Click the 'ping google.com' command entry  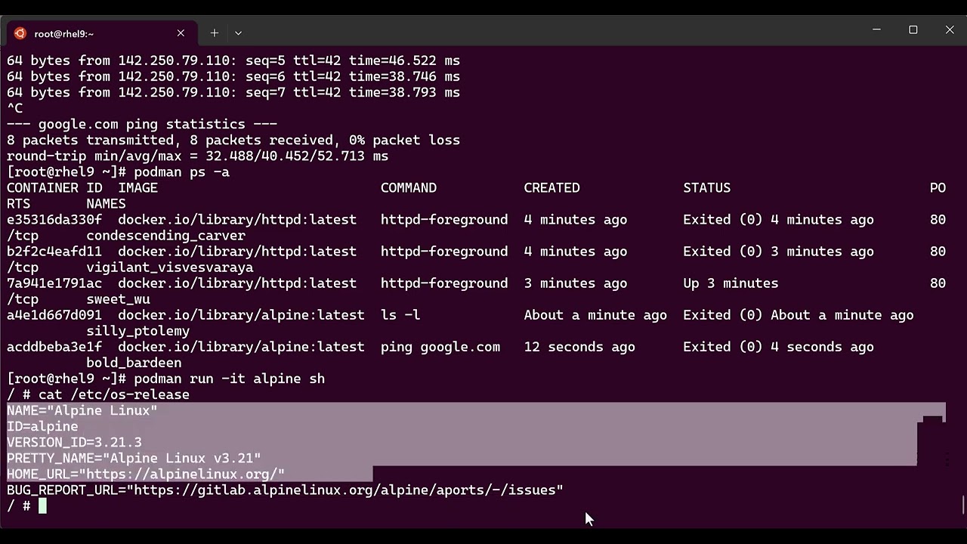[x=440, y=347]
